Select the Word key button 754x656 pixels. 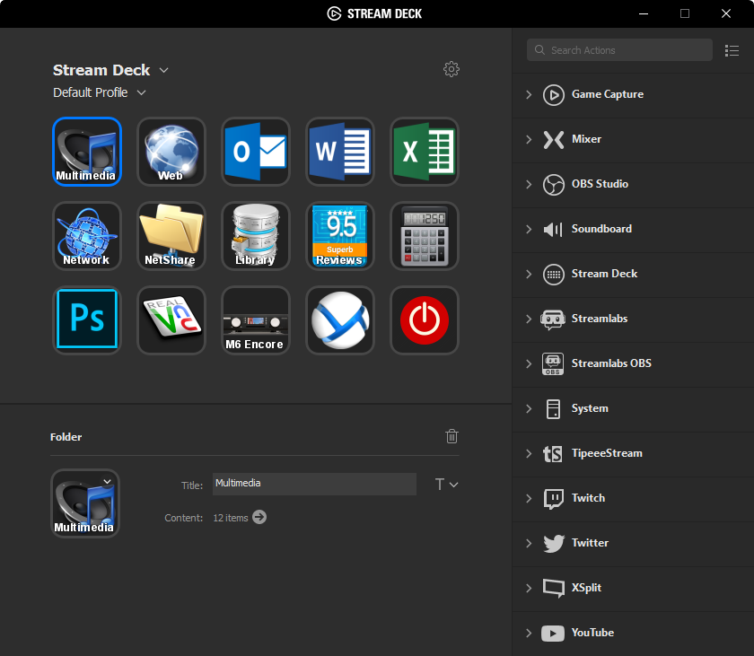coord(340,152)
